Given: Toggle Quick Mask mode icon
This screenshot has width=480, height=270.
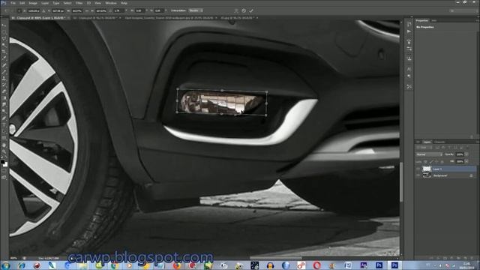Looking at the screenshot, I should tap(4, 171).
